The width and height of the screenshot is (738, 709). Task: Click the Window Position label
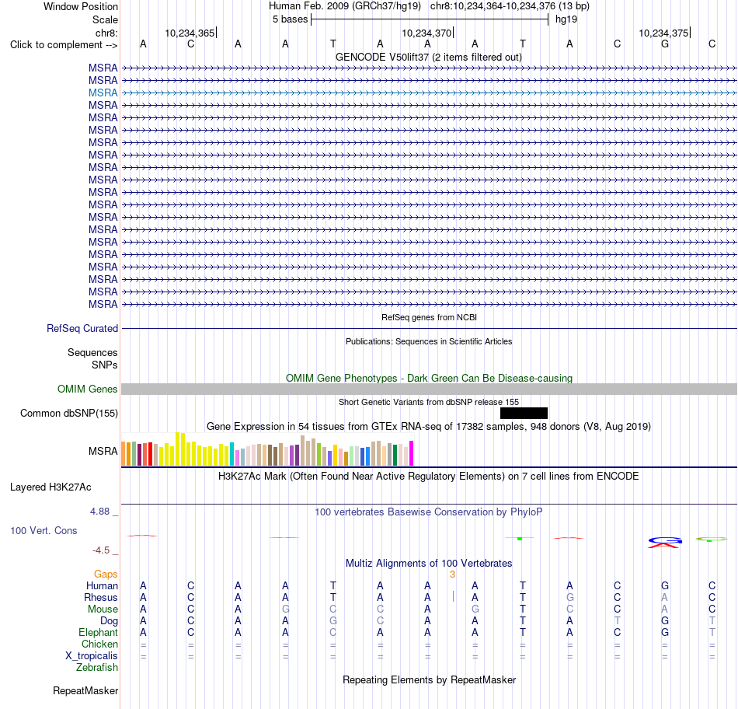[81, 6]
